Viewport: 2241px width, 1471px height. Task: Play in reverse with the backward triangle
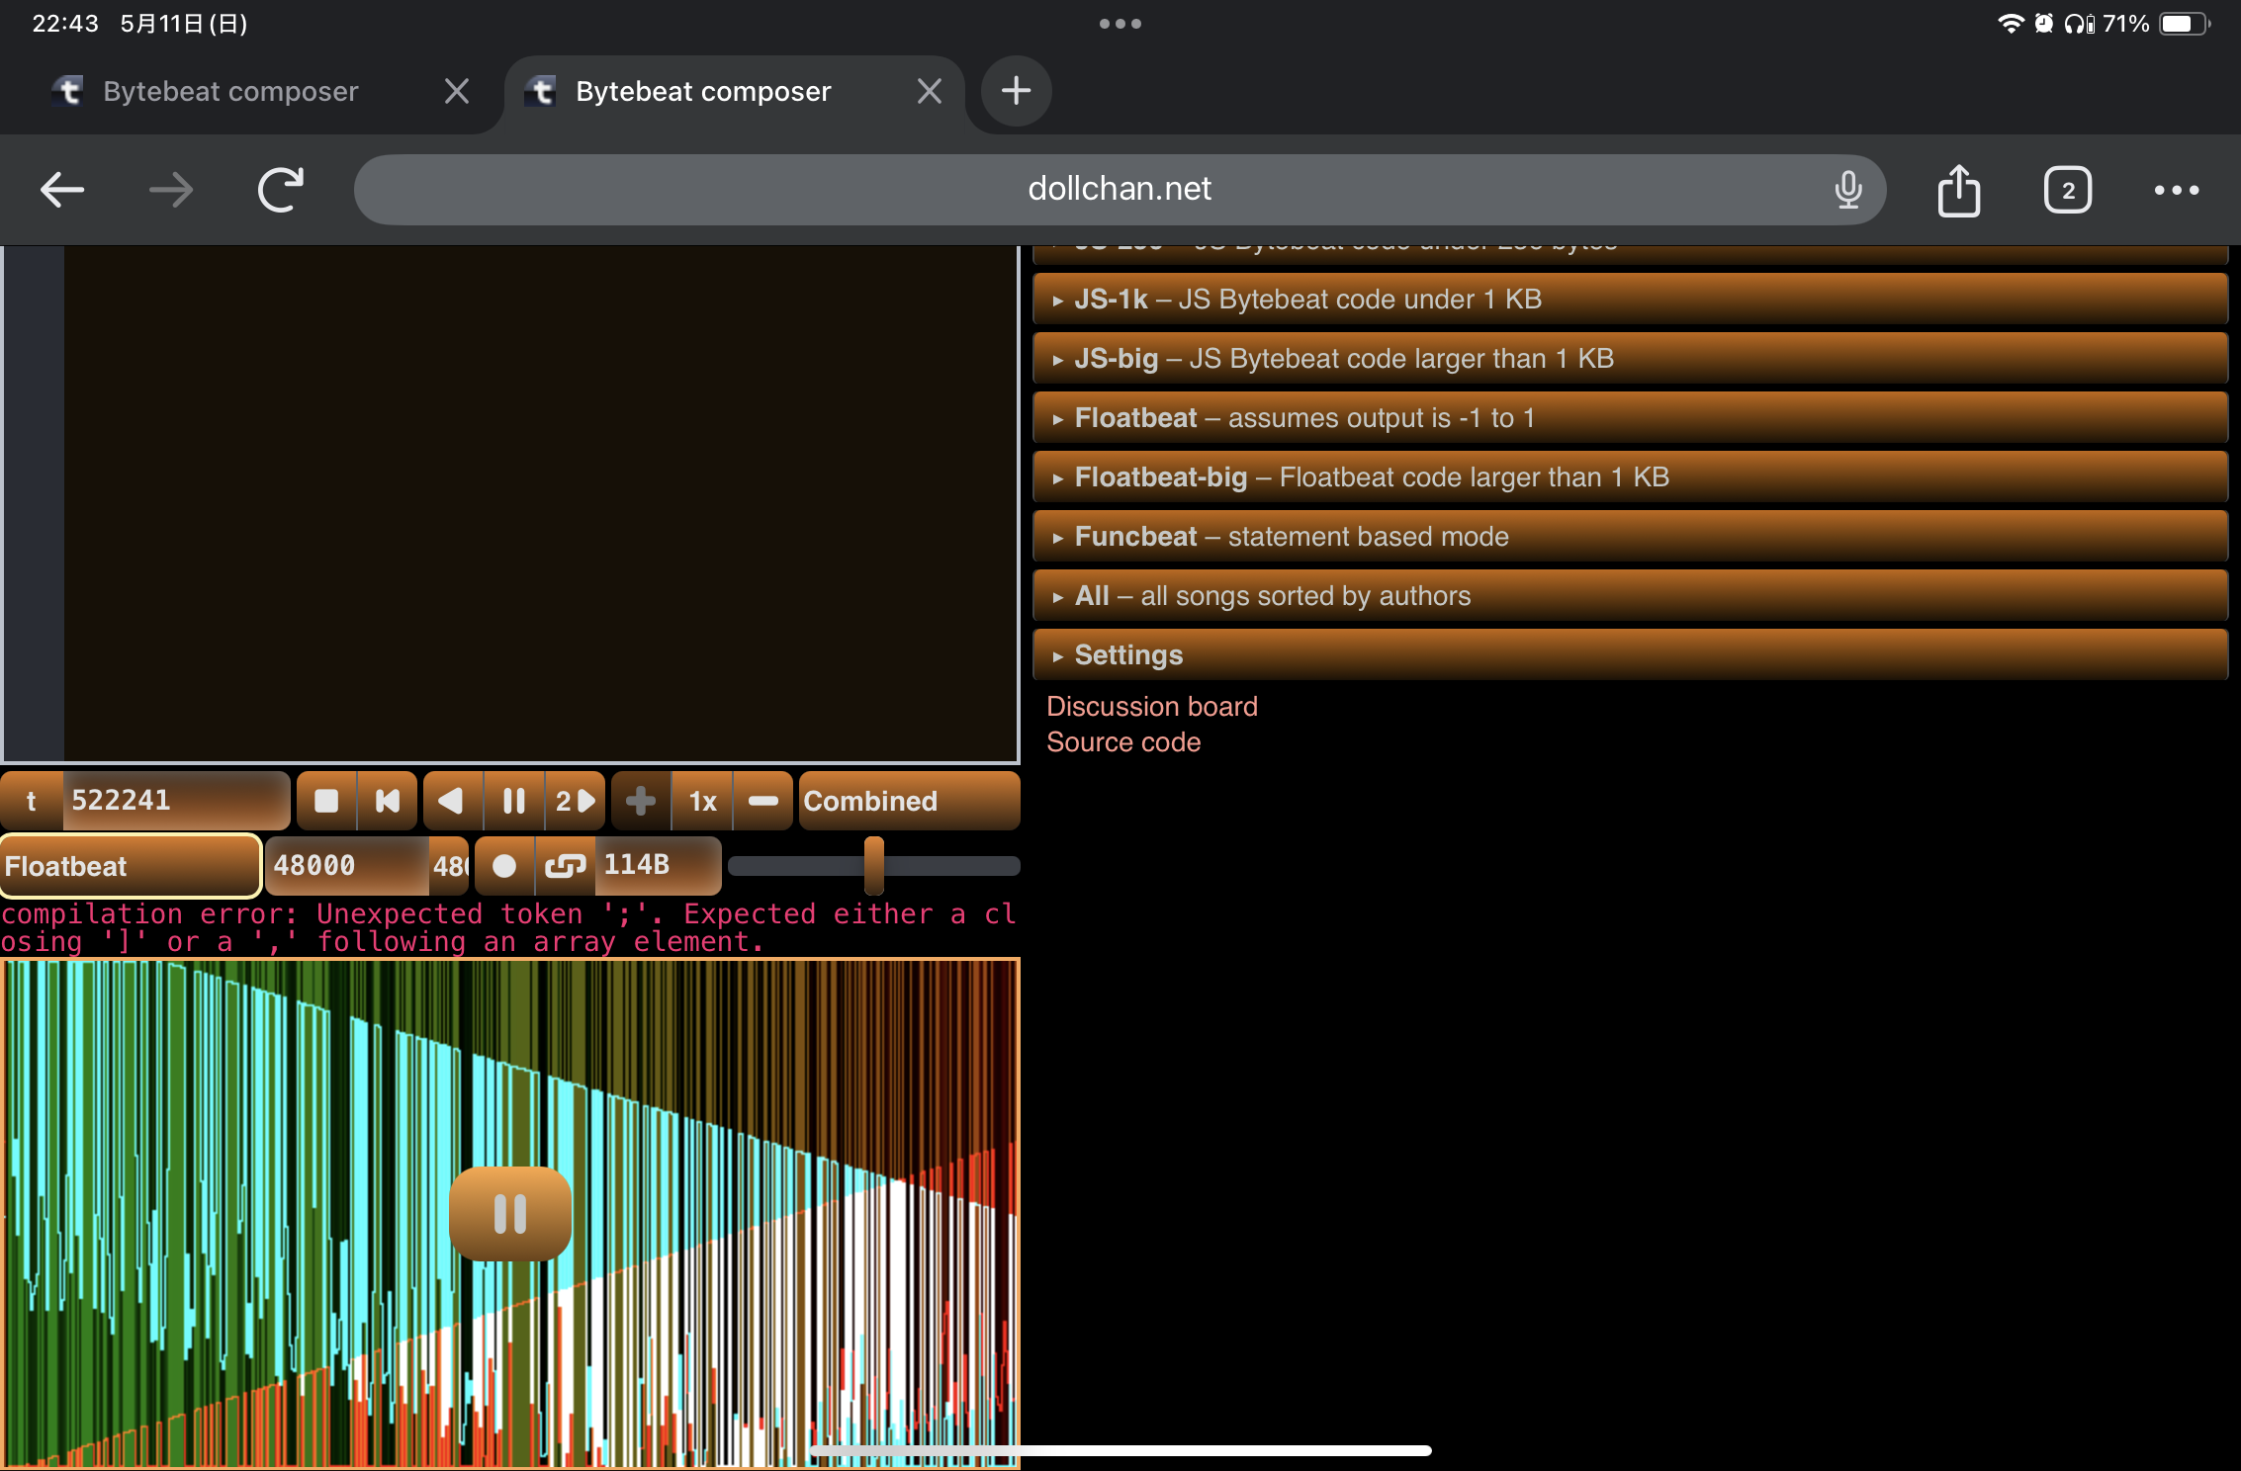pos(452,801)
